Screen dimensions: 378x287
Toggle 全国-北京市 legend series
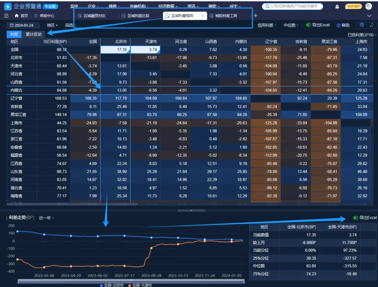(112, 285)
